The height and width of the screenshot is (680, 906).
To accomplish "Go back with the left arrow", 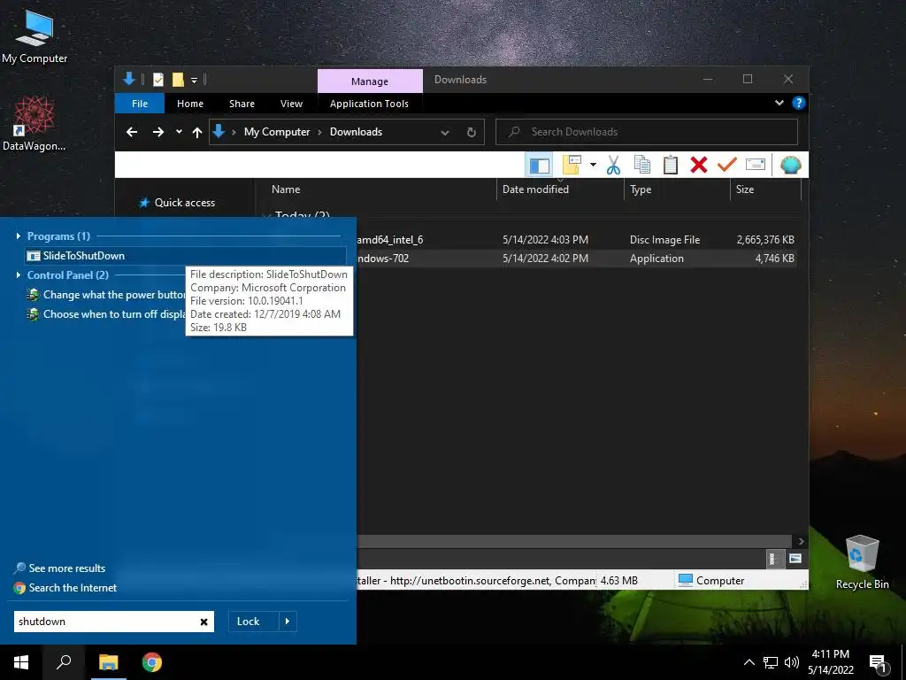I will tap(132, 132).
